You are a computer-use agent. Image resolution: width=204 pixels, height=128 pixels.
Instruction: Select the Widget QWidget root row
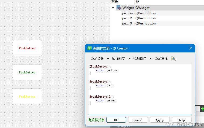coord(160,8)
